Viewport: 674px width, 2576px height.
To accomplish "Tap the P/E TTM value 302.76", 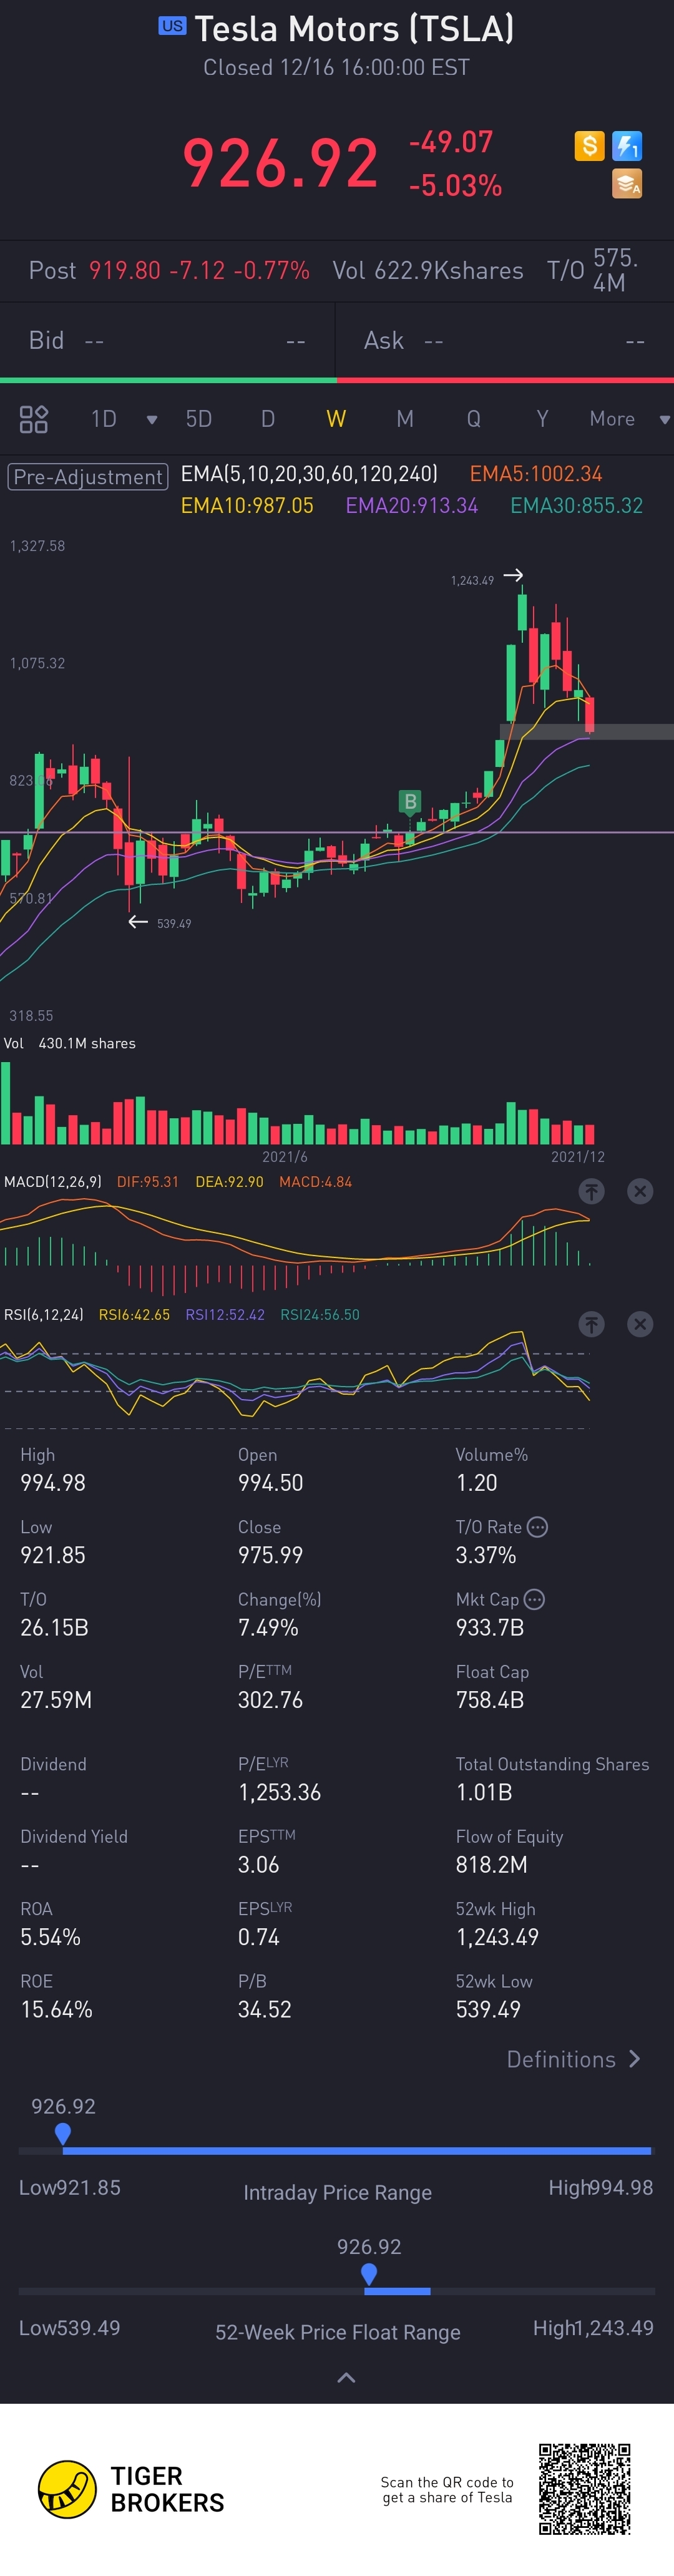I will tap(270, 1700).
